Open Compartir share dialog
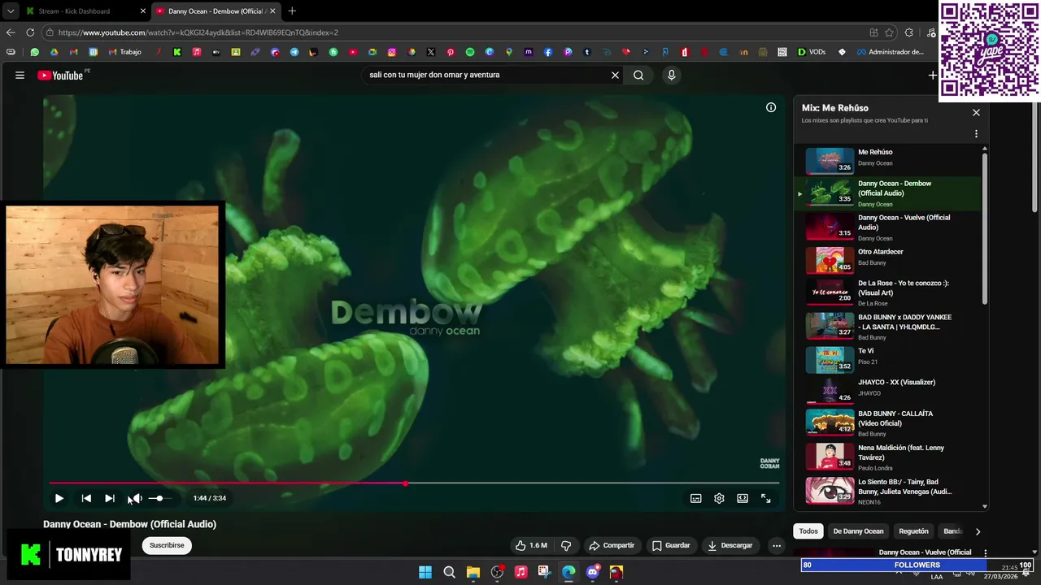 [612, 545]
